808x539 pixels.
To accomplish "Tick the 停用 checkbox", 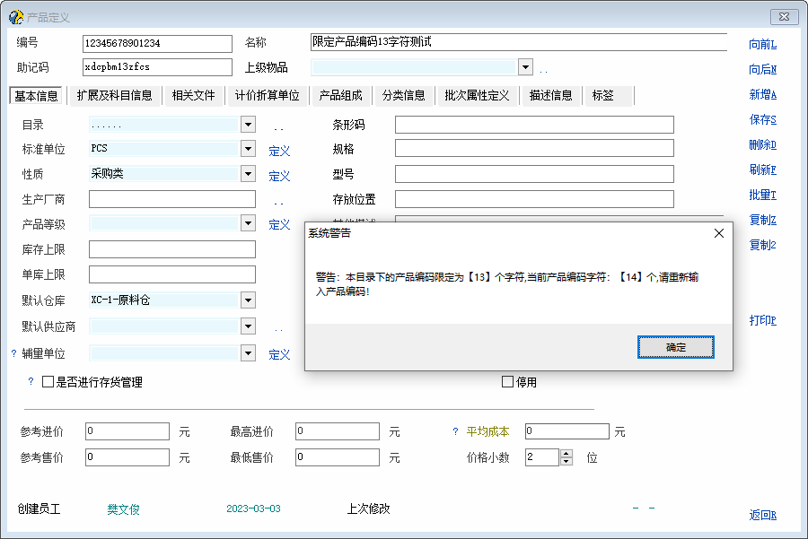I will tap(507, 382).
